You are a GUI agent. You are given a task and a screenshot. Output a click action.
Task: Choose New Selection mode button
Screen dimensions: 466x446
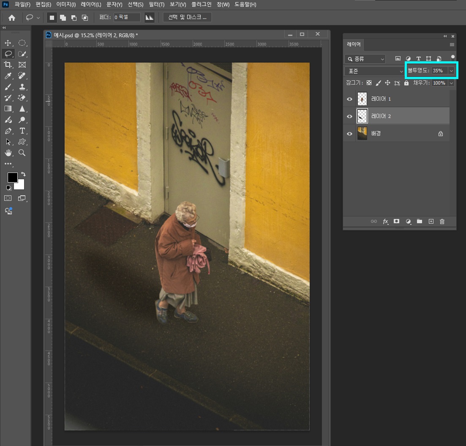(x=52, y=18)
